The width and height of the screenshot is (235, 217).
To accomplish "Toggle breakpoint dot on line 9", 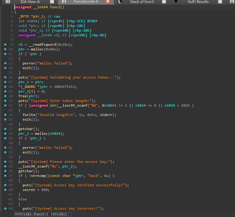I will tap(5, 45).
